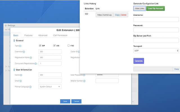Click the info icon next to Concurrent Registrations
180x112 pixels.
pos(36,64)
